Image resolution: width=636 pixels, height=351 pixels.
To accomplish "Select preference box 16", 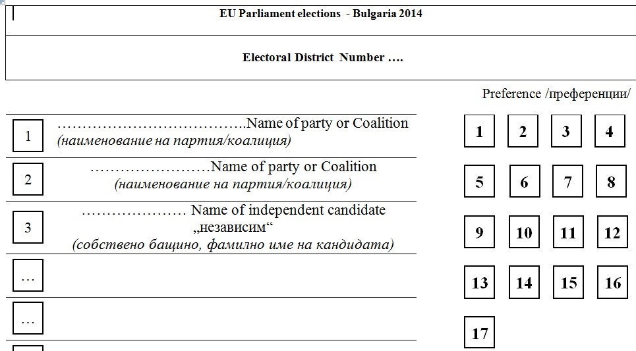I will [612, 283].
